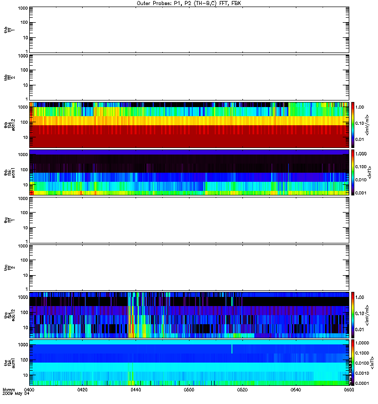Viewport: 378px width, 404px height.
Task: Click the '<|nT|>' unit label beside thb scm1
Action: [370, 172]
